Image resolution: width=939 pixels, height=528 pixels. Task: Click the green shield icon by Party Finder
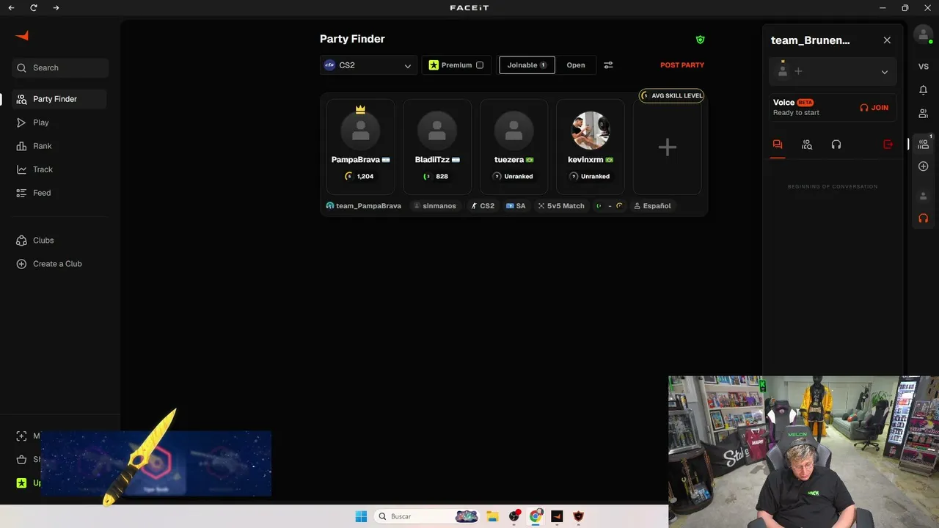(x=700, y=40)
